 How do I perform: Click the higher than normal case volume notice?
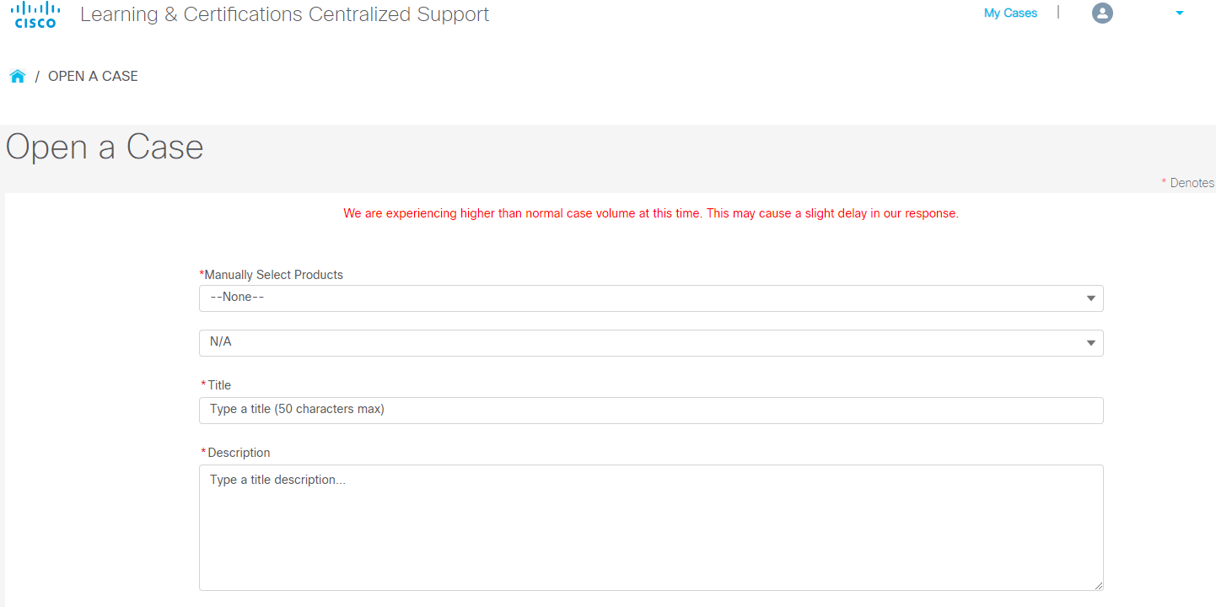pos(651,213)
